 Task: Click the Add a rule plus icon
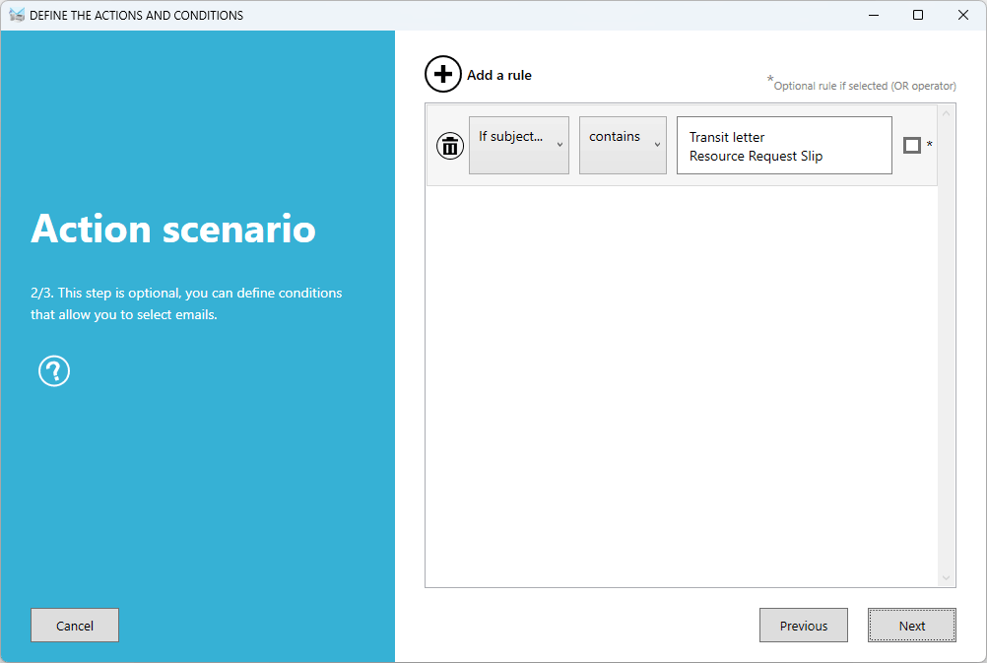pyautogui.click(x=443, y=74)
